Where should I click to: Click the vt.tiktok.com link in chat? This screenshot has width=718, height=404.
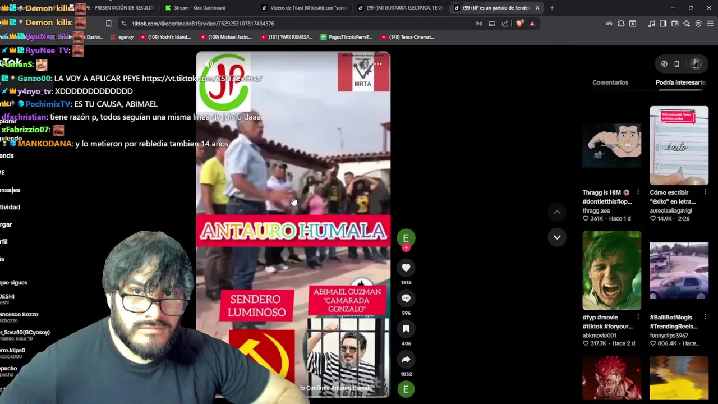click(x=202, y=79)
